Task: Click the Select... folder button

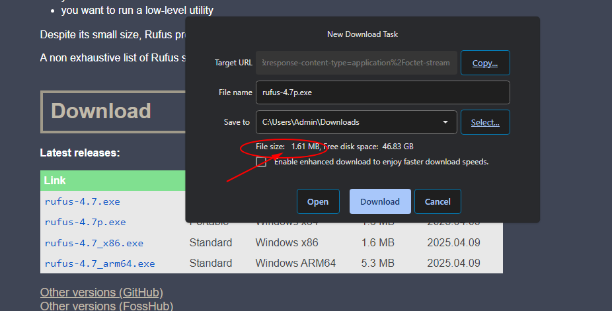Action: pos(485,122)
